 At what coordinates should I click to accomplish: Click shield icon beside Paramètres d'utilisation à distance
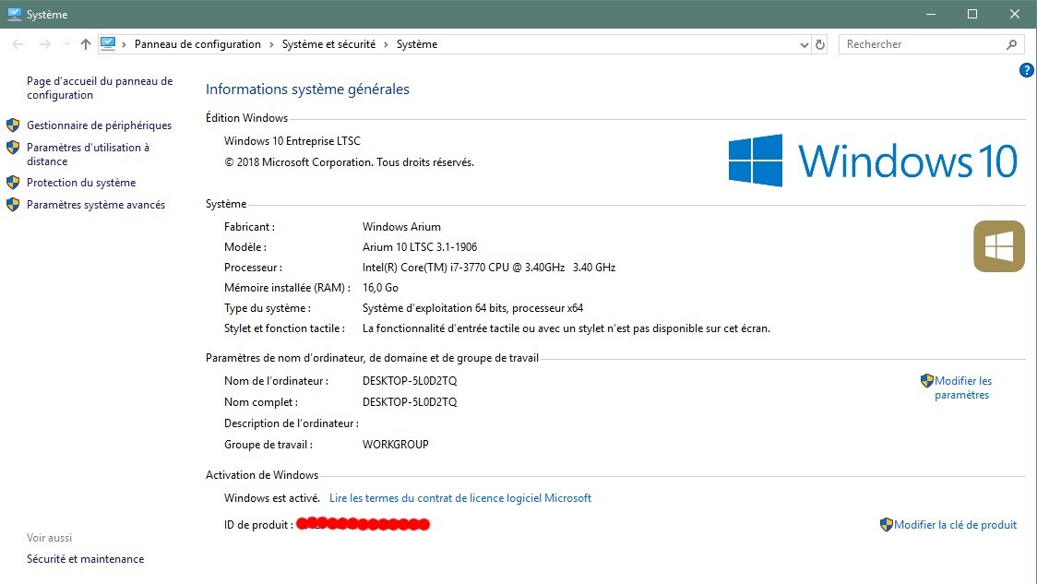click(13, 148)
